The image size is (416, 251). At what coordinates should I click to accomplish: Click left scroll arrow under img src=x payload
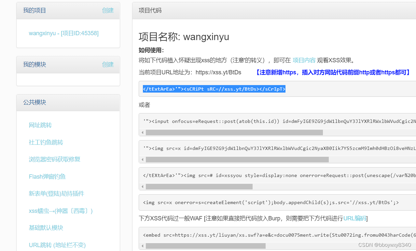[142, 160]
